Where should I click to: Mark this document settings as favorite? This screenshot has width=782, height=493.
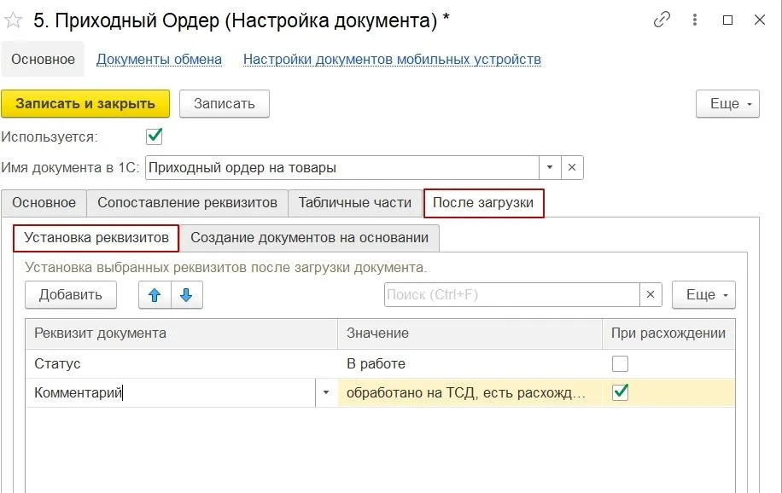(x=12, y=19)
